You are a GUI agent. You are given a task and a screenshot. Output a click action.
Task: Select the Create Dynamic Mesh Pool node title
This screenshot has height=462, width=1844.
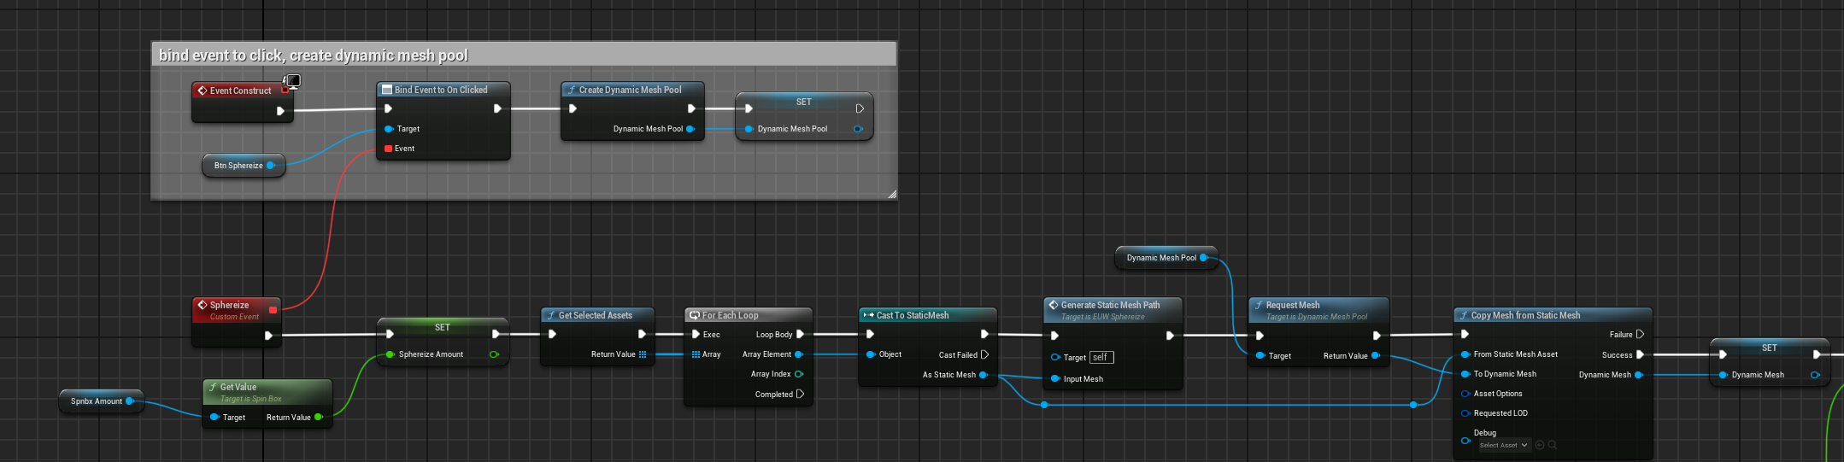(631, 90)
